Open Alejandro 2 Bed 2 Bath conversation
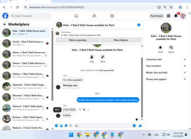 (26, 87)
